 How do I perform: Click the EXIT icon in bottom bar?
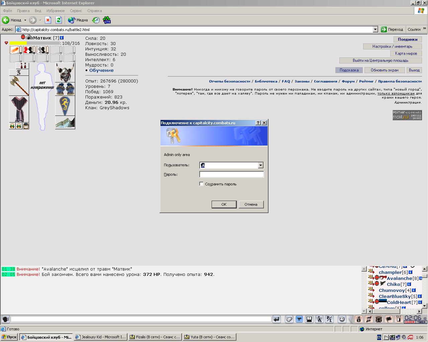point(399,319)
